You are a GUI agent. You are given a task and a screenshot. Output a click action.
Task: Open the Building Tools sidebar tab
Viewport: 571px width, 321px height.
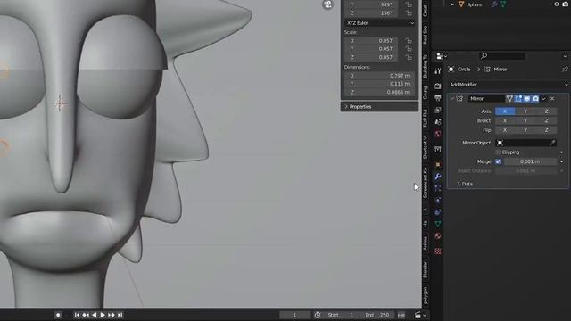click(425, 66)
